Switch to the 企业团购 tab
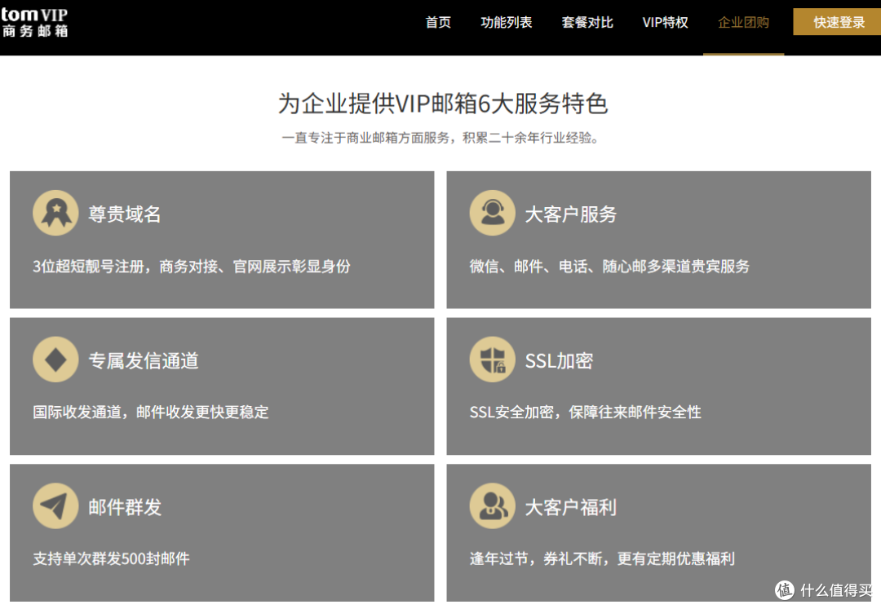The image size is (881, 609). point(743,23)
